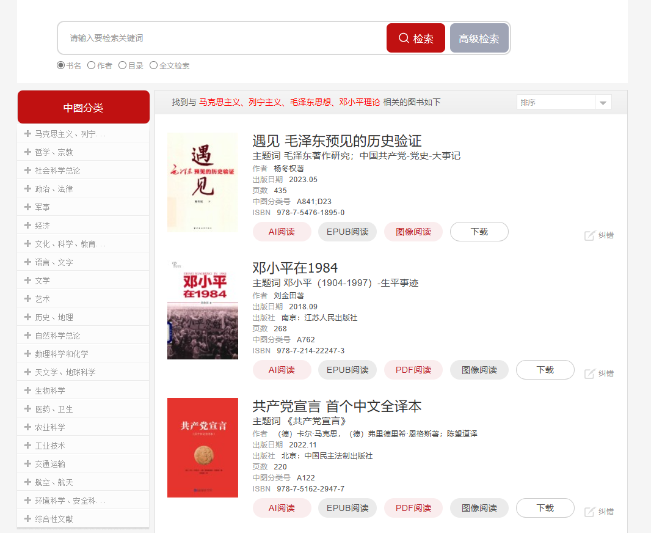Click the 纠错 edit icon for 邓小平在1984
This screenshot has width=651, height=533.
pos(589,373)
